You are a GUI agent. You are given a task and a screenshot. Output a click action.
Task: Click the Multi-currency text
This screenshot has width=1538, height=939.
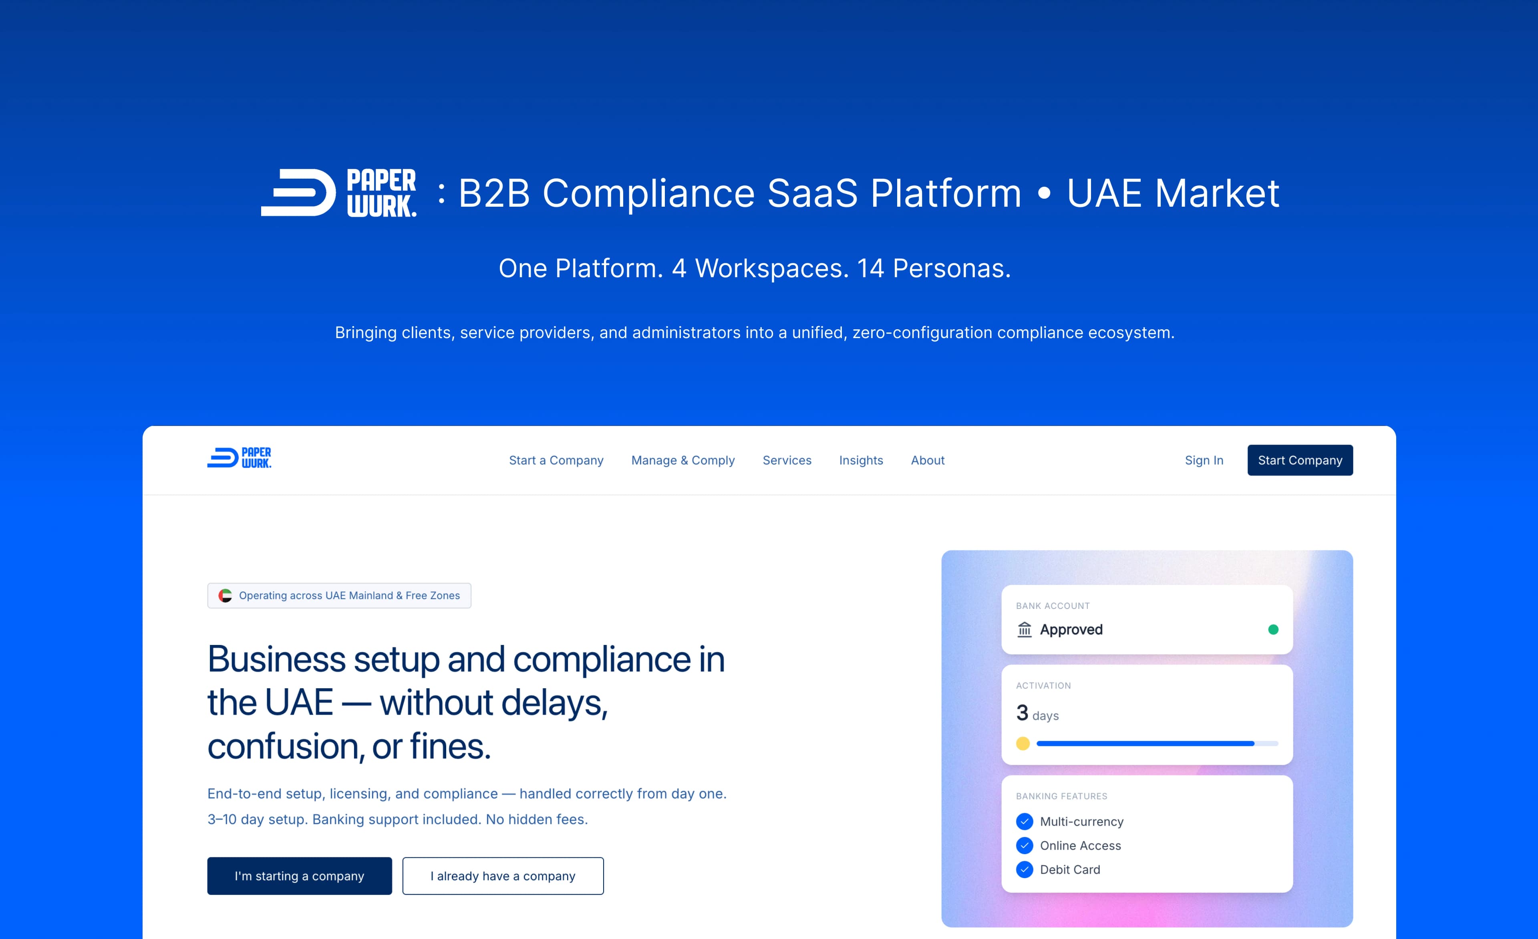coord(1082,822)
